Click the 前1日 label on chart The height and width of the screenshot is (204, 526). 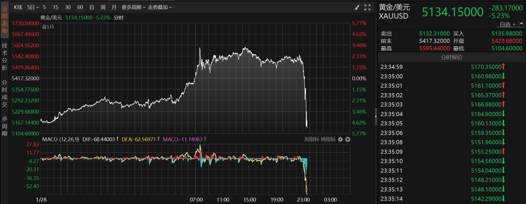[x=48, y=27]
